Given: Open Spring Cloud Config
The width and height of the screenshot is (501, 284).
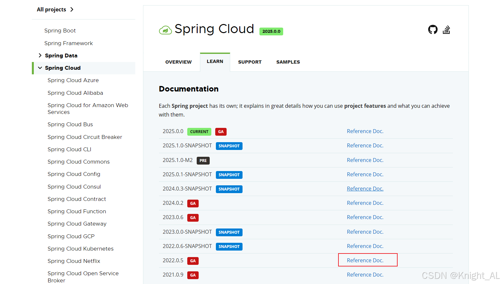Looking at the screenshot, I should pyautogui.click(x=74, y=174).
